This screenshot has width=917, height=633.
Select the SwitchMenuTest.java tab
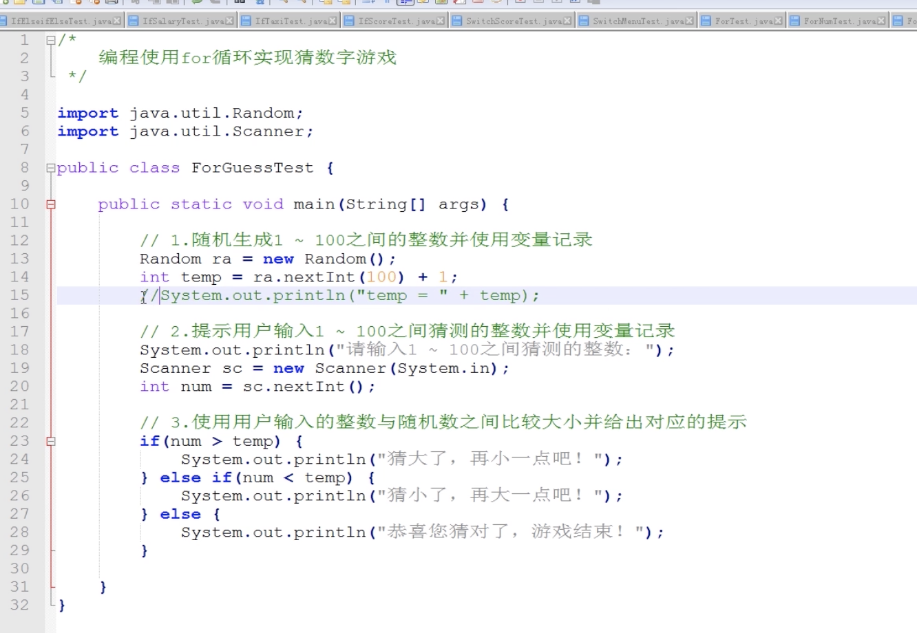636,21
